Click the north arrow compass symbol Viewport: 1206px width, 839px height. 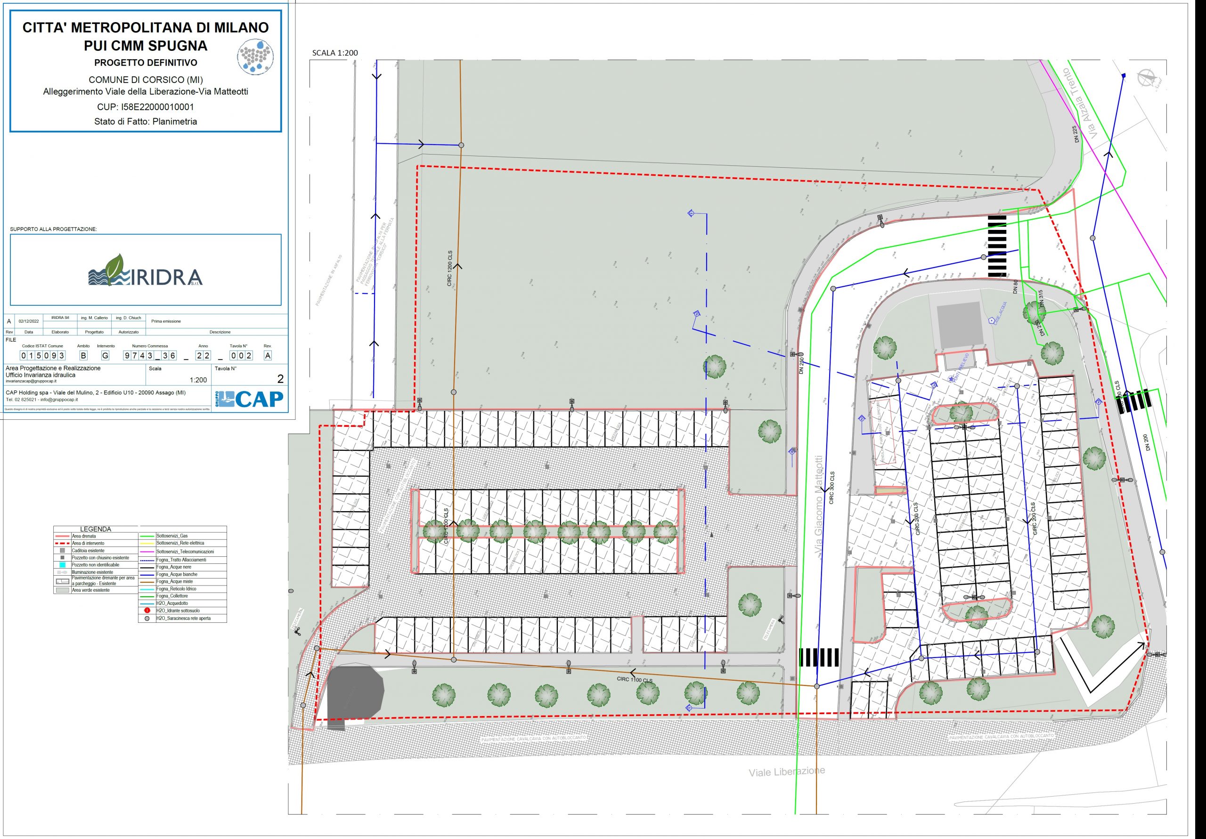1147,79
